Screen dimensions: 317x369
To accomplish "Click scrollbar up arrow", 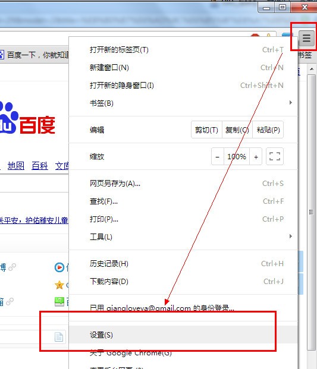I will pyautogui.click(x=312, y=69).
